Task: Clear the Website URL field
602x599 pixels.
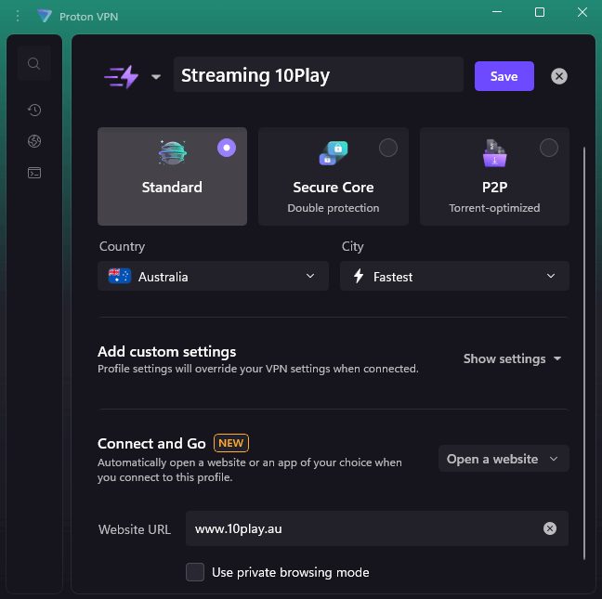Action: point(550,528)
